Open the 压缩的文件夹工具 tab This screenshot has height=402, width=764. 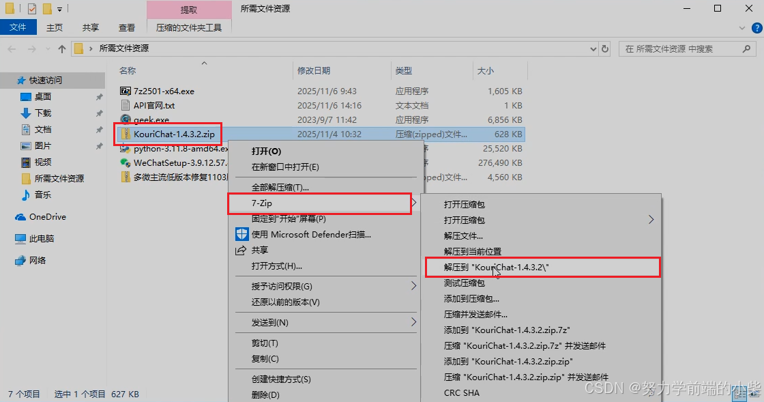189,28
